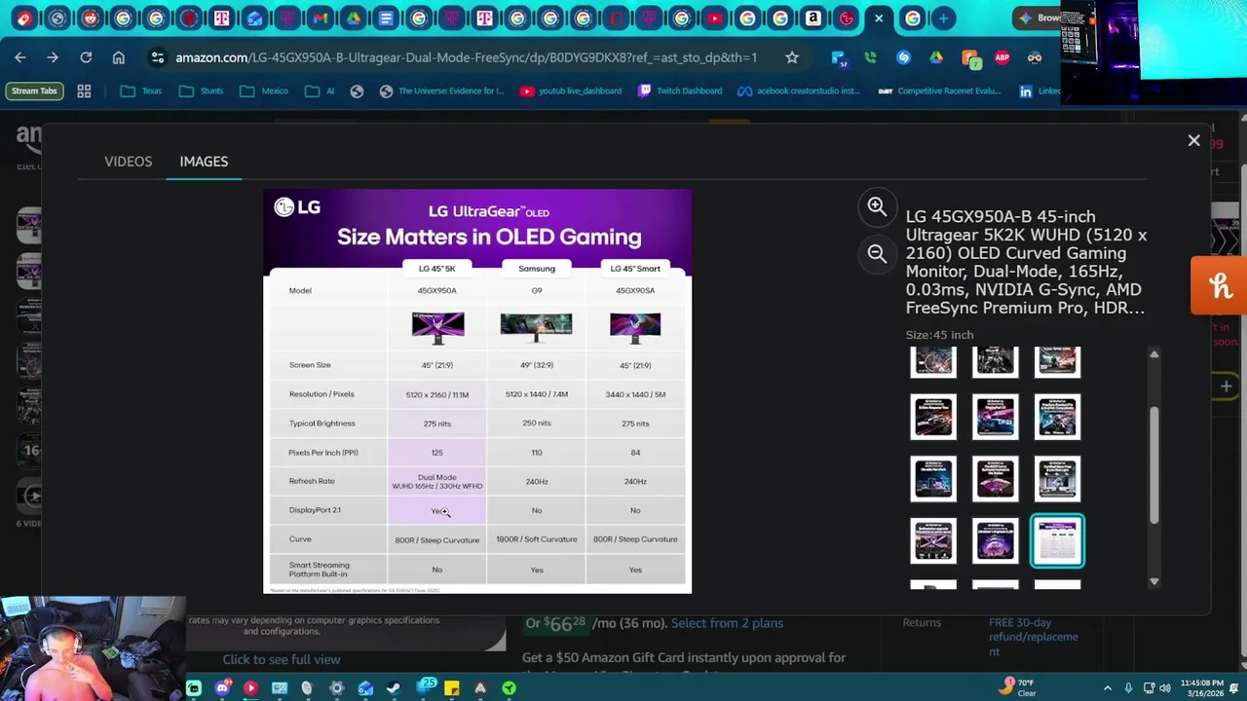Screen dimensions: 1247x701
Task: Open the browser home page icon
Action: coord(119,57)
